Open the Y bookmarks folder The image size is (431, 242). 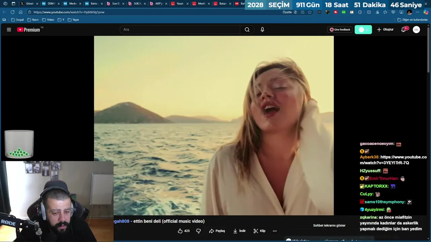click(x=61, y=20)
